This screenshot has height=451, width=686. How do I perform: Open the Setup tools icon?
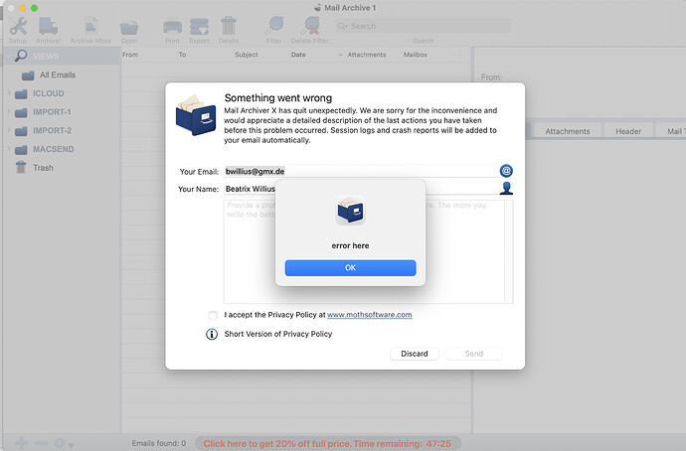(x=18, y=26)
